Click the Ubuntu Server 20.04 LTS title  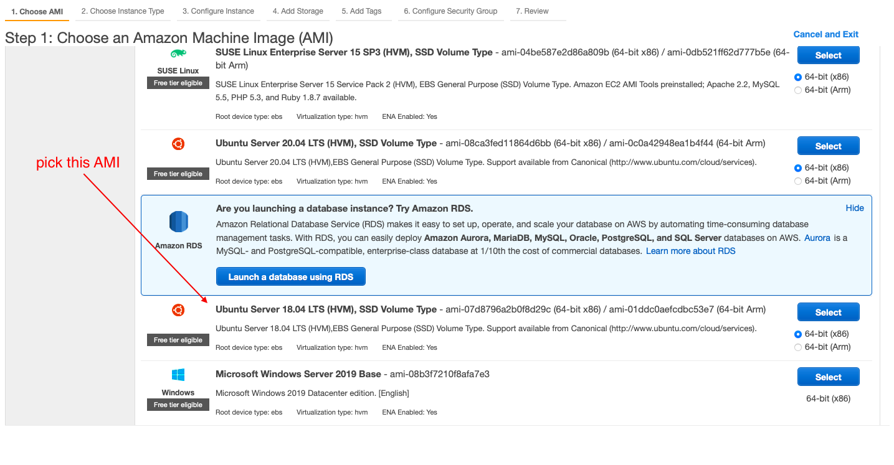click(x=326, y=143)
